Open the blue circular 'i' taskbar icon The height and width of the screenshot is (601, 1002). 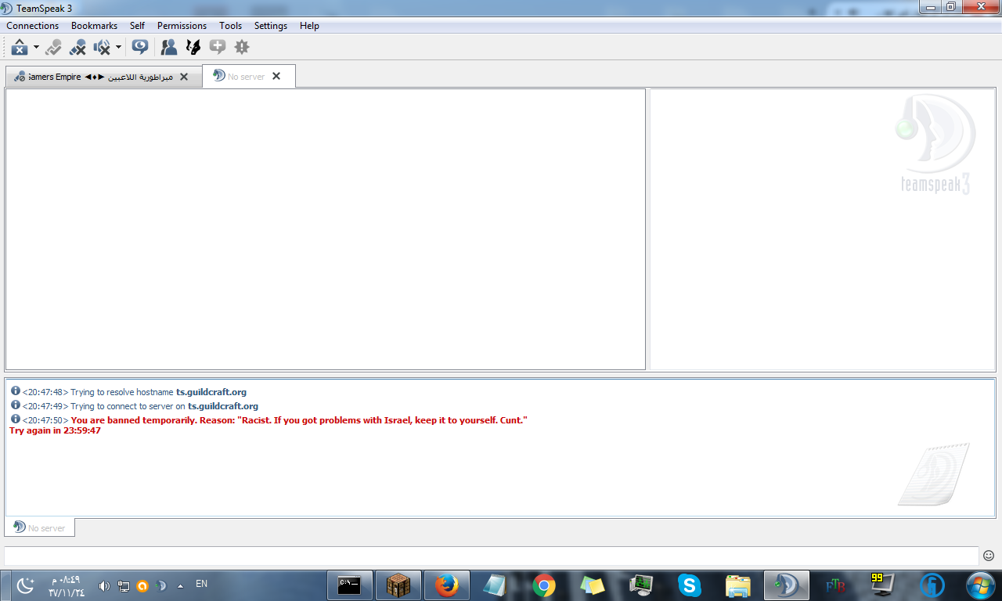click(x=932, y=585)
